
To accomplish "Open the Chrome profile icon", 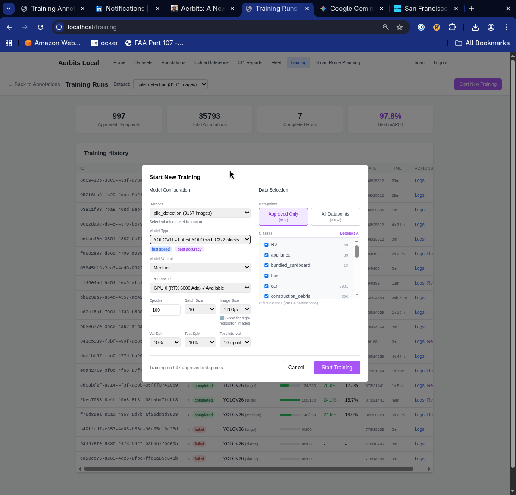I will pyautogui.click(x=491, y=27).
